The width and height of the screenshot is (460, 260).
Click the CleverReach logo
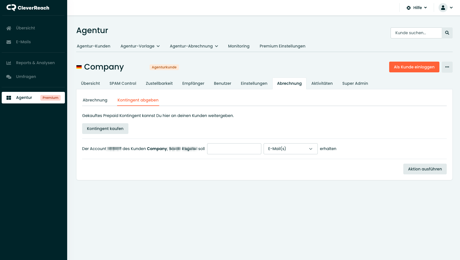pyautogui.click(x=28, y=8)
